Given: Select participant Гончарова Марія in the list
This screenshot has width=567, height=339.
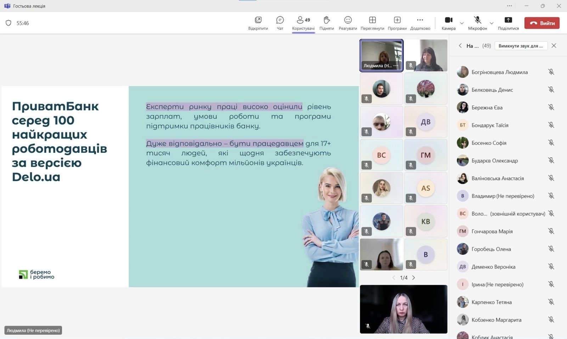Looking at the screenshot, I should (492, 231).
